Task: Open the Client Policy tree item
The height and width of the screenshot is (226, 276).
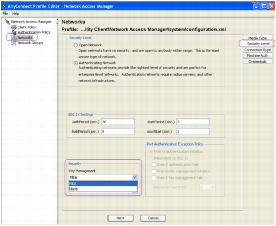Action: [27, 27]
